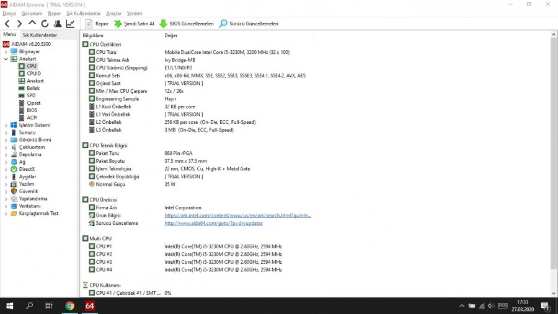Open the Görünüm menu
The height and width of the screenshot is (314, 558).
[x=32, y=14]
